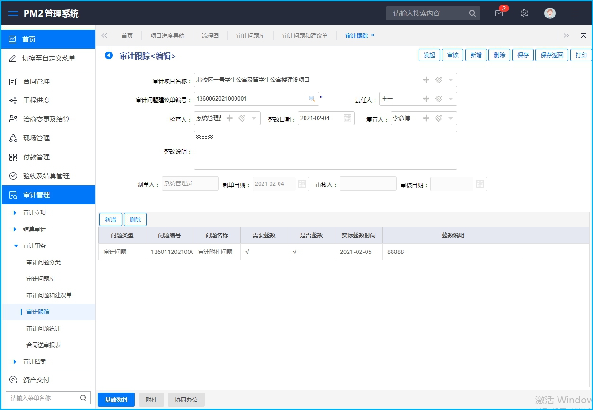Screen dimensions: 593x410
Task: Open the 审计项目名称 dropdown arrow
Action: pos(450,80)
